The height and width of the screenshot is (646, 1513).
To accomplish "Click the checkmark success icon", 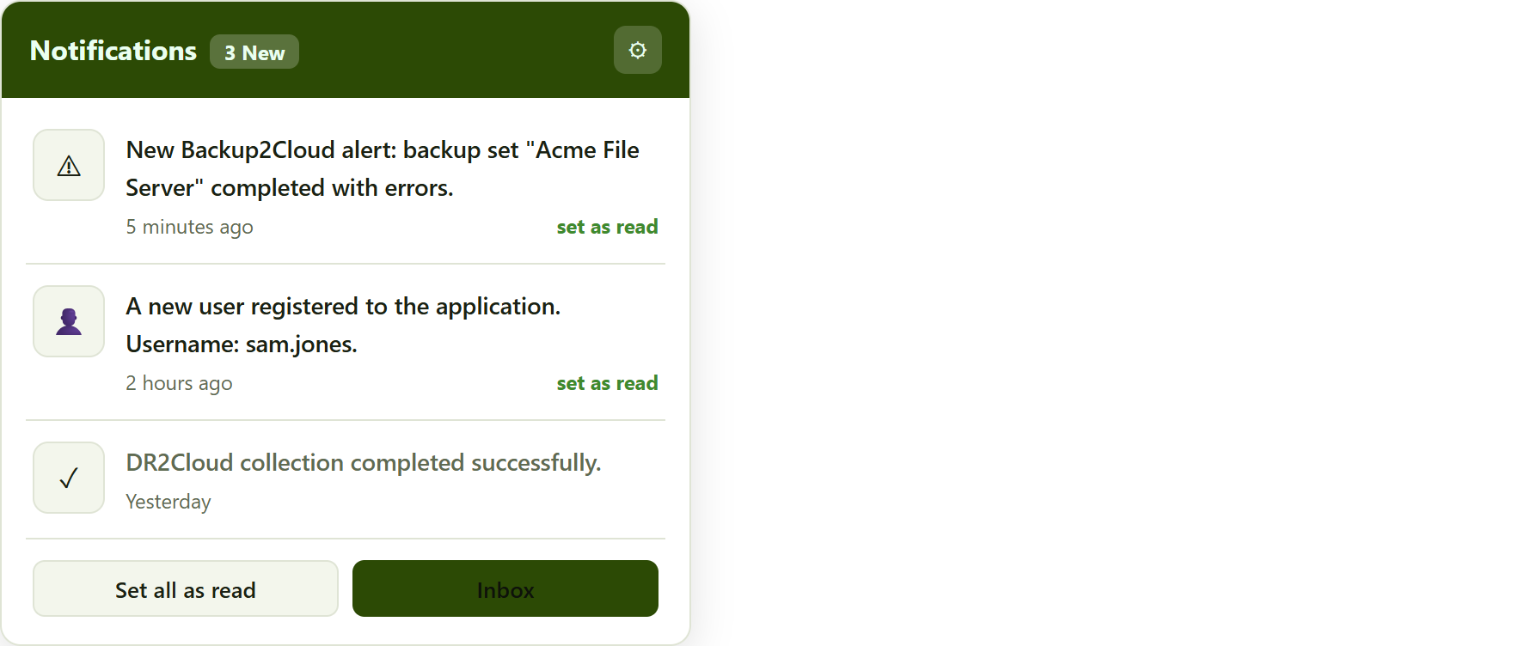I will coord(69,478).
